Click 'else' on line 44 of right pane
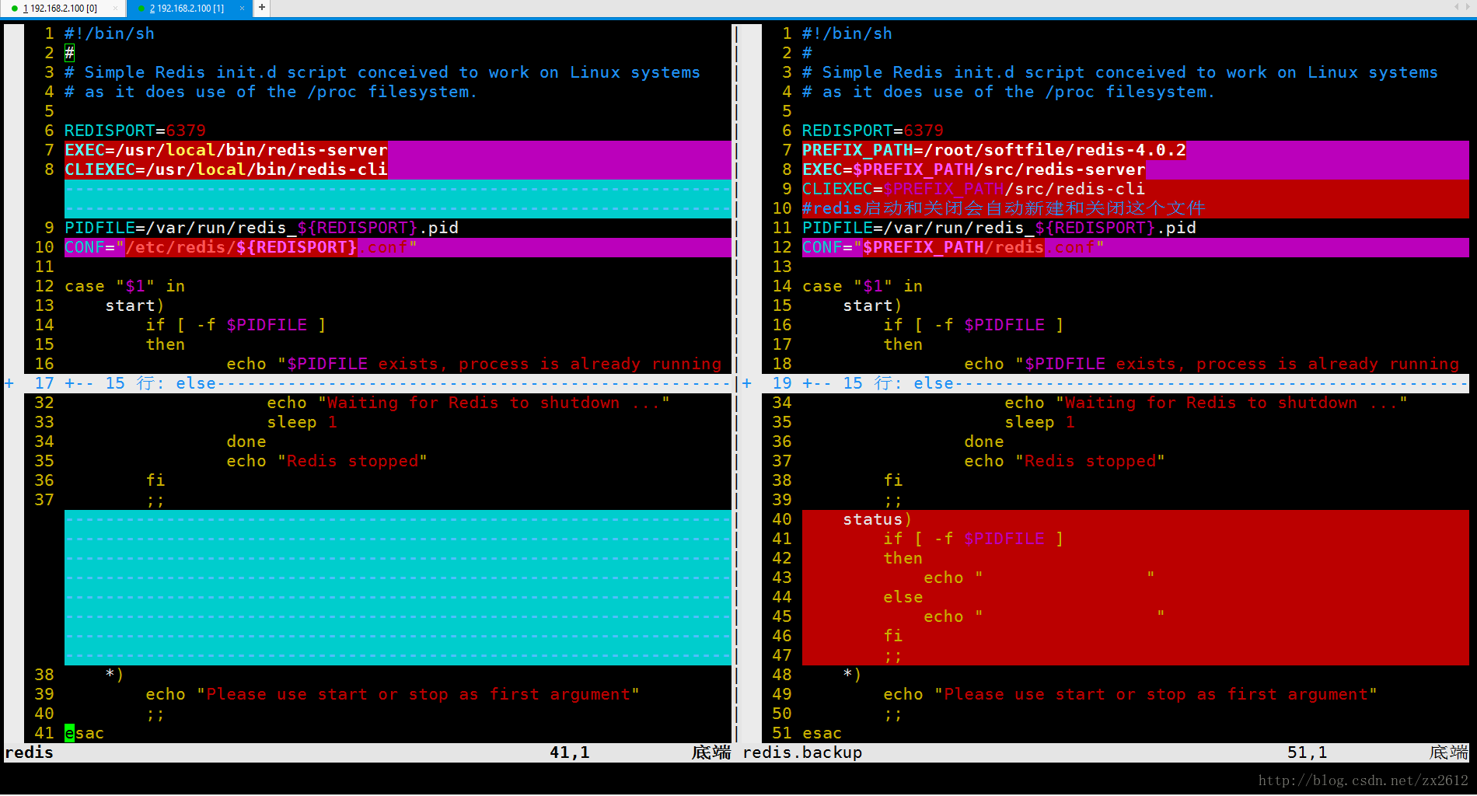Viewport: 1477px width, 796px height. tap(903, 597)
